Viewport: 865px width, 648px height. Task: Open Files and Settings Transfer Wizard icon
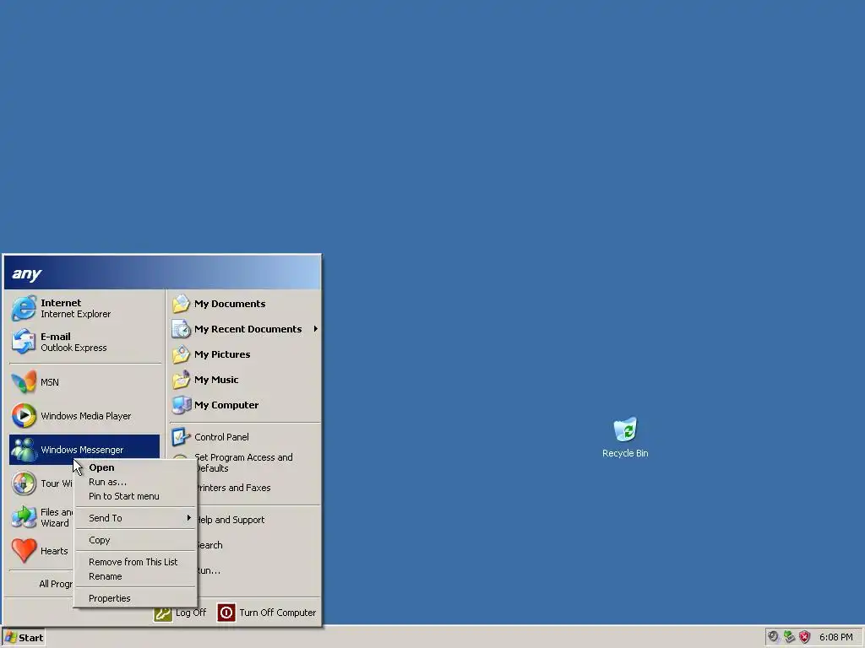pyautogui.click(x=24, y=517)
